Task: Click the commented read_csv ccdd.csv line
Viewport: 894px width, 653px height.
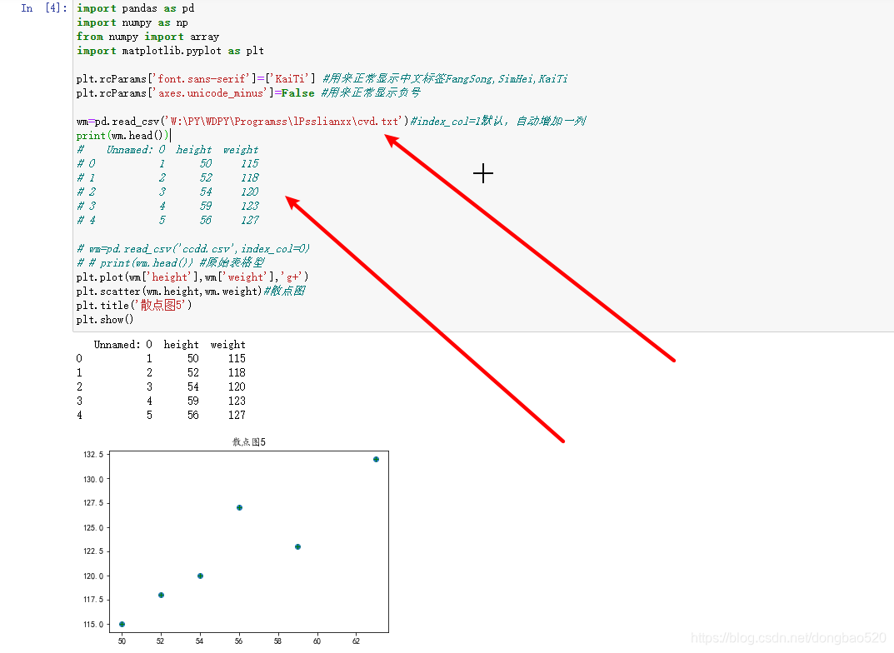Action: pyautogui.click(x=193, y=248)
